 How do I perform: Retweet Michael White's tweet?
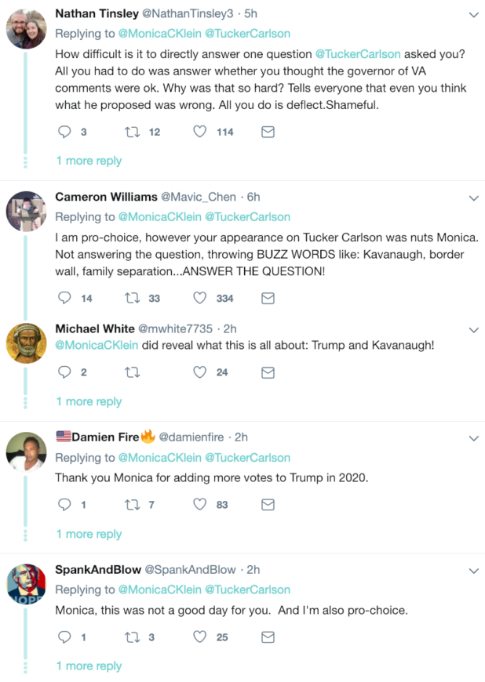click(132, 372)
